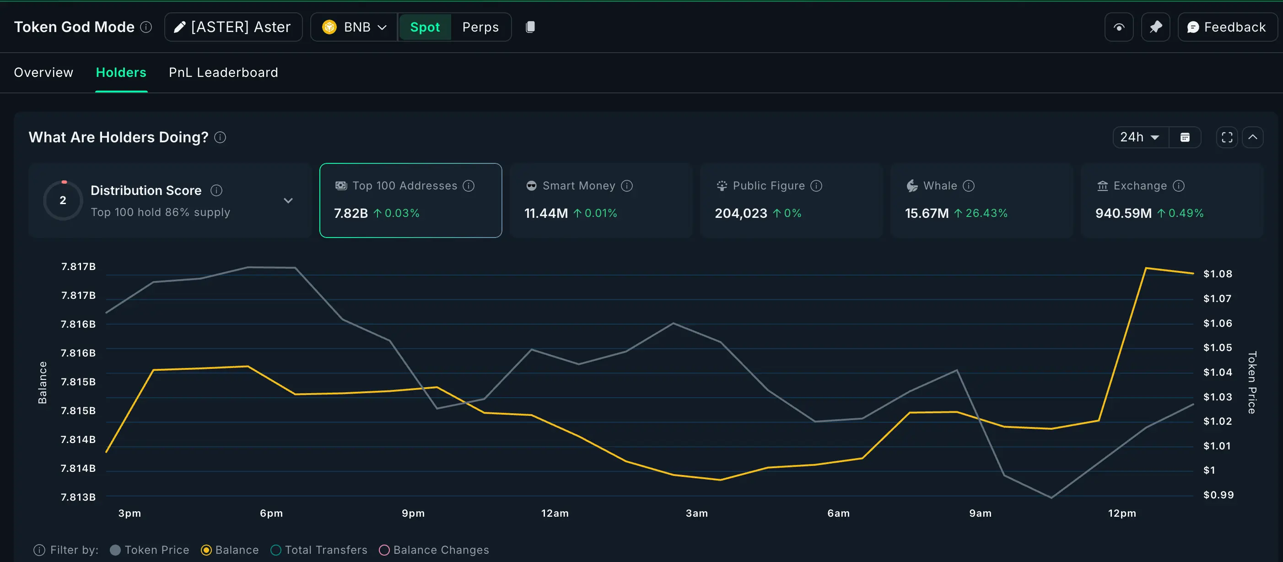Click the edit pencil in the ASTER field
Image resolution: width=1283 pixels, height=562 pixels.
(179, 27)
